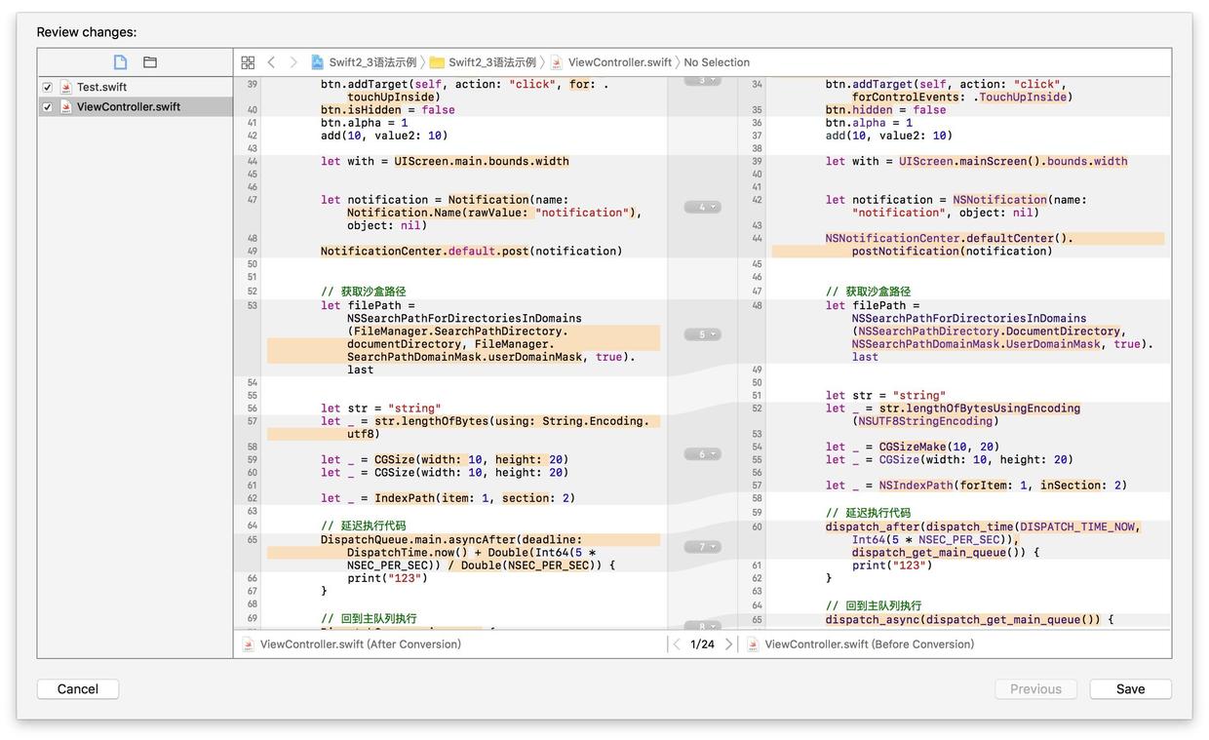Open the change 7 dropdown in center gutter
The width and height of the screenshot is (1209, 740).
tap(702, 547)
